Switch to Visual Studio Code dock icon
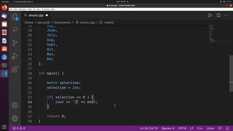 pyautogui.click(x=4, y=74)
